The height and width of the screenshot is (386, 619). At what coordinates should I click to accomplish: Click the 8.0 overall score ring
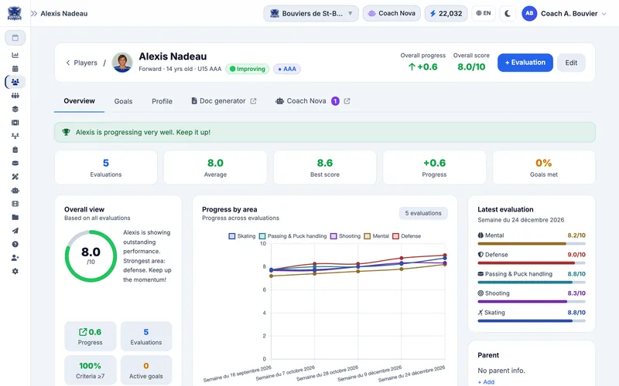click(91, 256)
